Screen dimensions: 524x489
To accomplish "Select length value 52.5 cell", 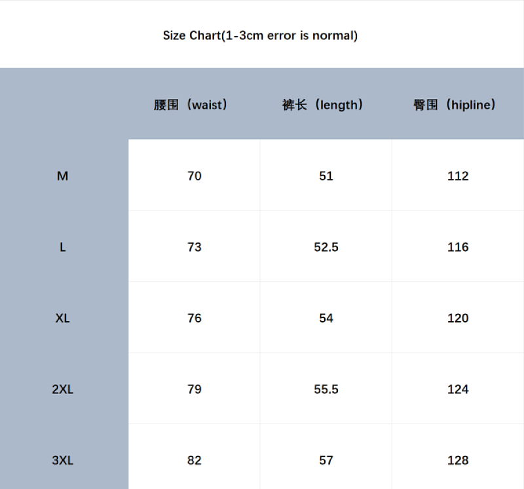I will pos(326,246).
